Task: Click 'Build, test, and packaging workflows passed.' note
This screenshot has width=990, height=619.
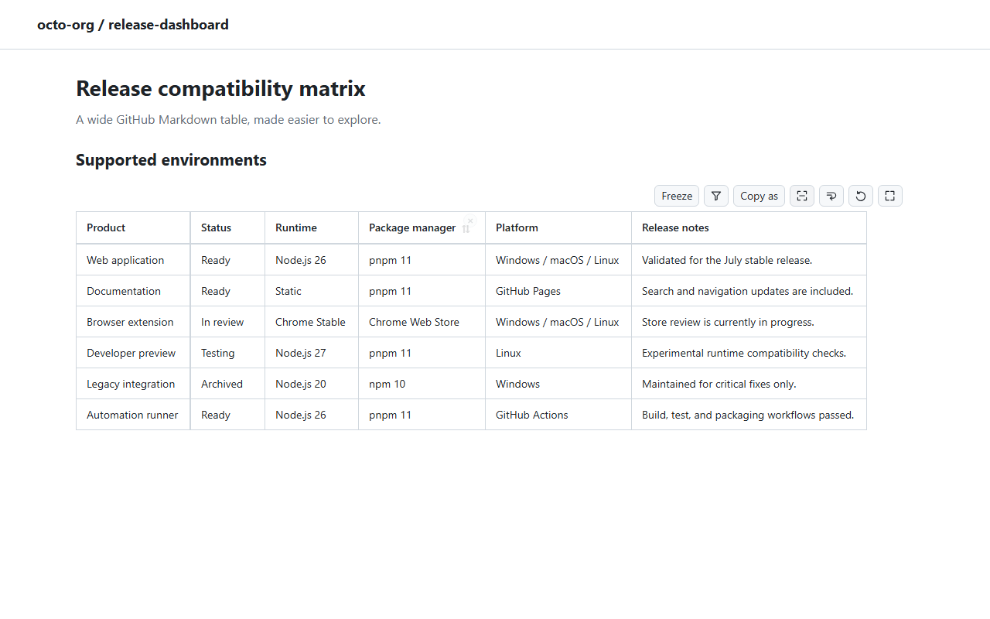Action: pyautogui.click(x=748, y=415)
